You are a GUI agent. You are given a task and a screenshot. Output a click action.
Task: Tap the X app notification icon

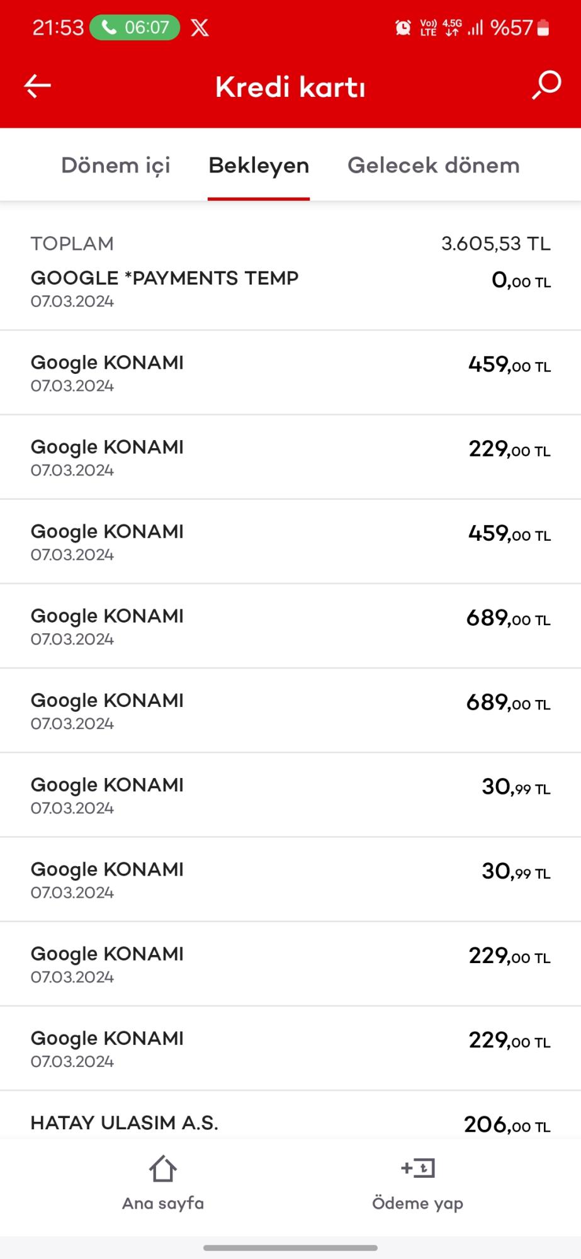click(200, 28)
